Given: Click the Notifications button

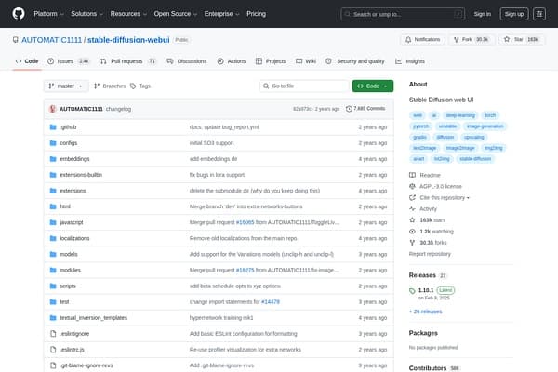Looking at the screenshot, I should pyautogui.click(x=423, y=39).
